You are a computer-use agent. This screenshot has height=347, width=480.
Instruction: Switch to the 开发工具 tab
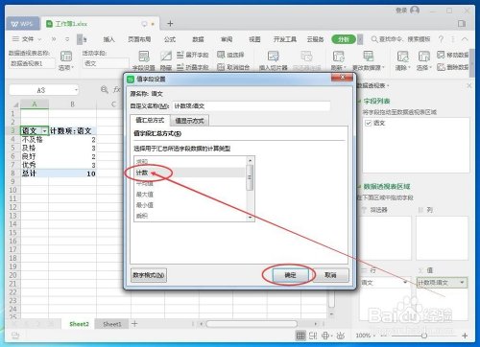285,39
